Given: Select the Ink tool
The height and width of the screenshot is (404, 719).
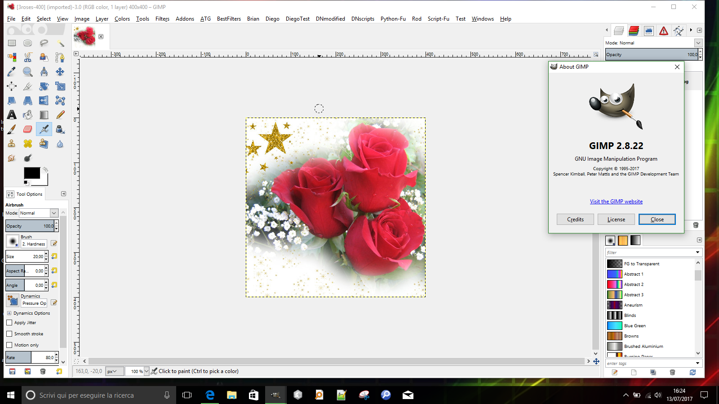Looking at the screenshot, I should click(x=60, y=129).
